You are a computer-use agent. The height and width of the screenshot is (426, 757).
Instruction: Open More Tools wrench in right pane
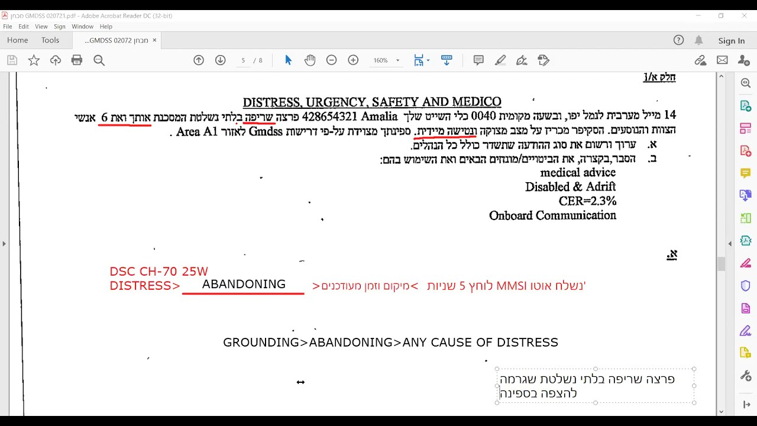[746, 376]
